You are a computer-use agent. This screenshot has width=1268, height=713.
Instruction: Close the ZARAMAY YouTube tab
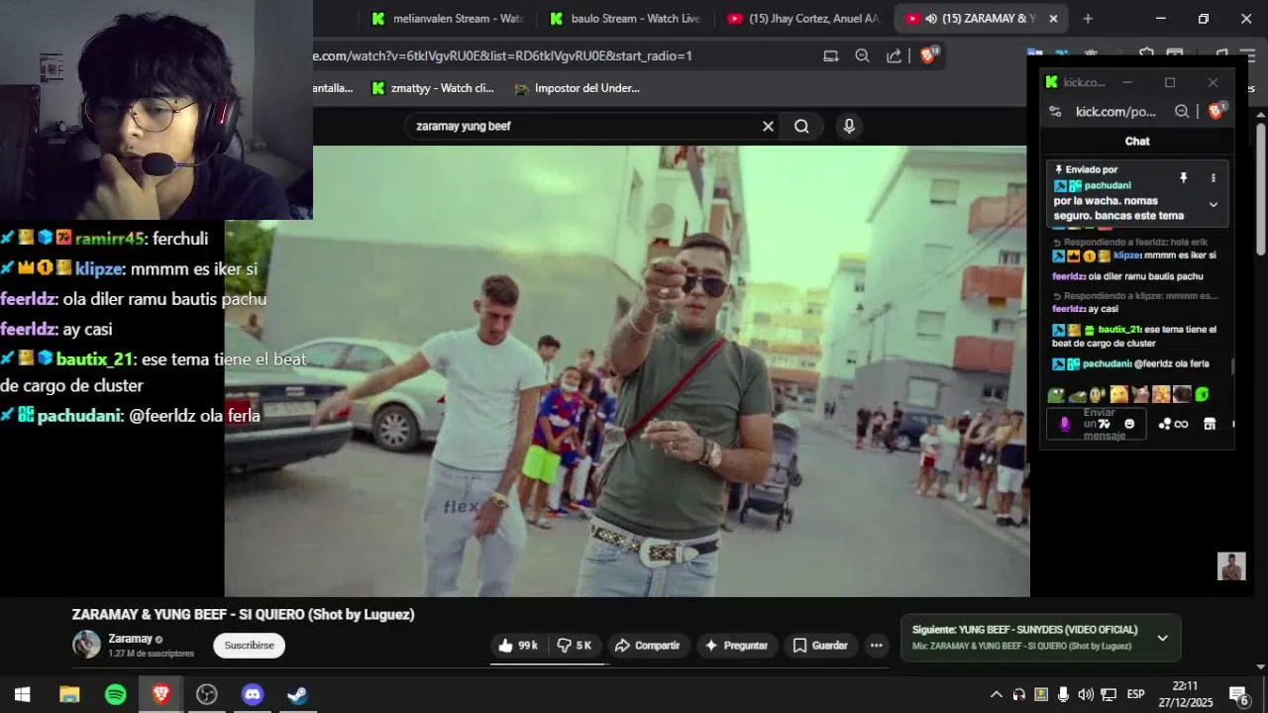[1053, 19]
